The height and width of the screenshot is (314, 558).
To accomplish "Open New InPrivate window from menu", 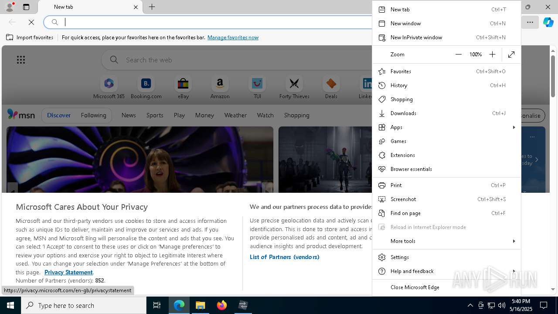I will 446,38.
